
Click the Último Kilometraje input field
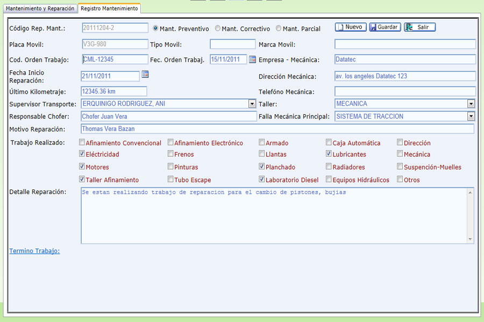click(113, 92)
